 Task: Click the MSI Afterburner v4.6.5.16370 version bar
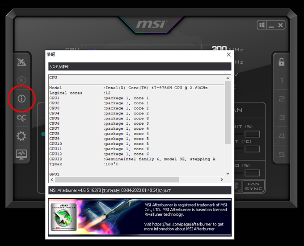coord(140,190)
